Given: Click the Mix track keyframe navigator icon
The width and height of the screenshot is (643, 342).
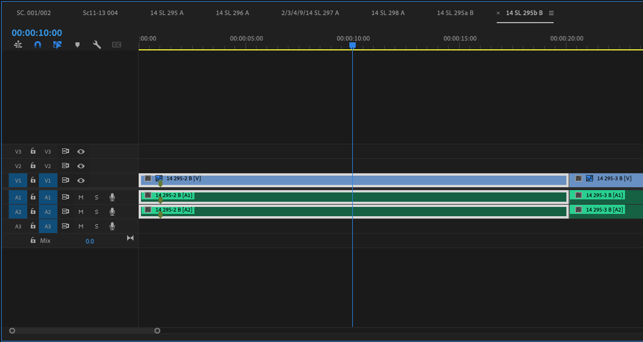Looking at the screenshot, I should pos(130,238).
